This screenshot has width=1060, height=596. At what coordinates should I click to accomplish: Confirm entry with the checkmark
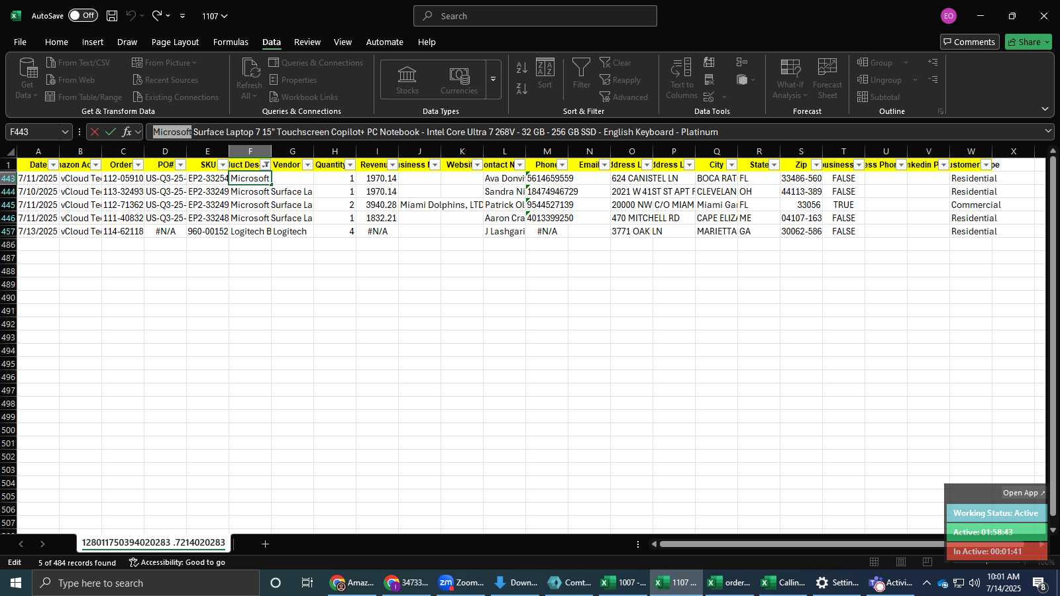coord(111,132)
